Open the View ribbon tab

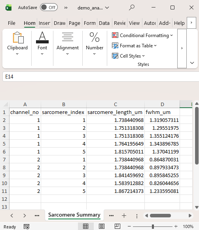click(x=134, y=23)
